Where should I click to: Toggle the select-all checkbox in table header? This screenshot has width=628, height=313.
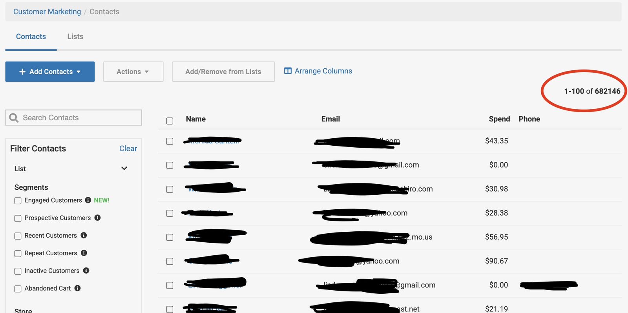pos(170,121)
